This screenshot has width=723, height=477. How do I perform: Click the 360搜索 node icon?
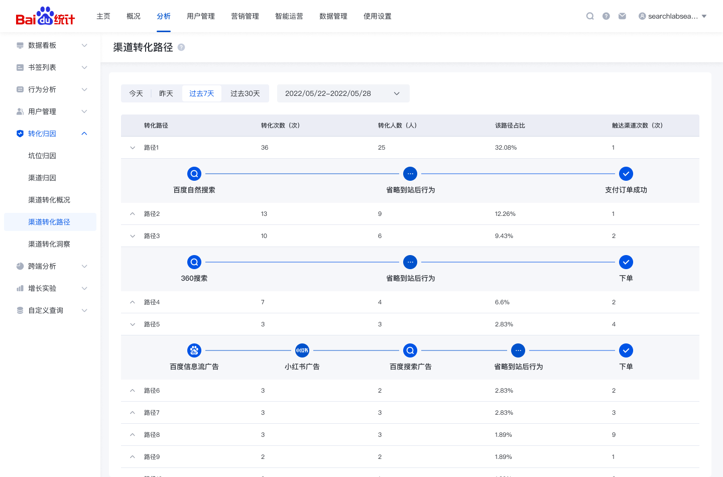pyautogui.click(x=194, y=262)
